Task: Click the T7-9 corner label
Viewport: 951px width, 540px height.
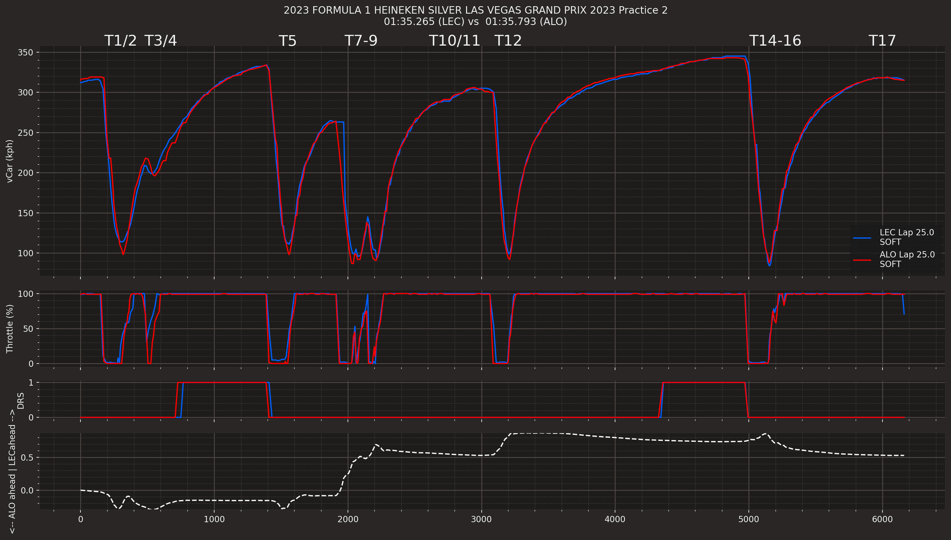Action: click(361, 41)
